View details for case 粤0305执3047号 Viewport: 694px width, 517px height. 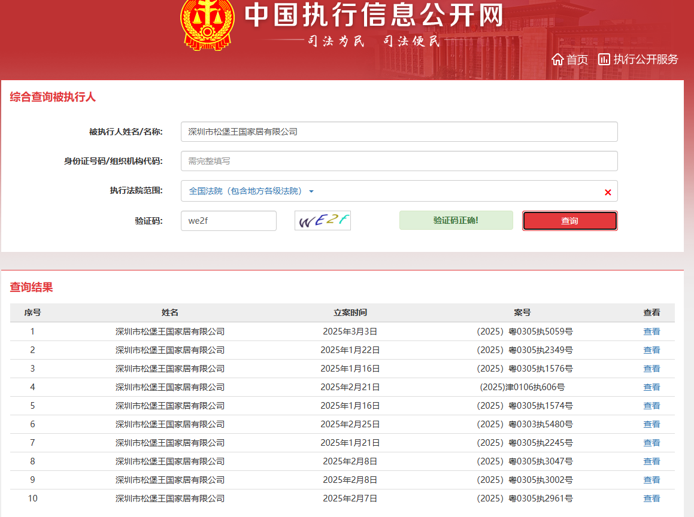(x=651, y=462)
